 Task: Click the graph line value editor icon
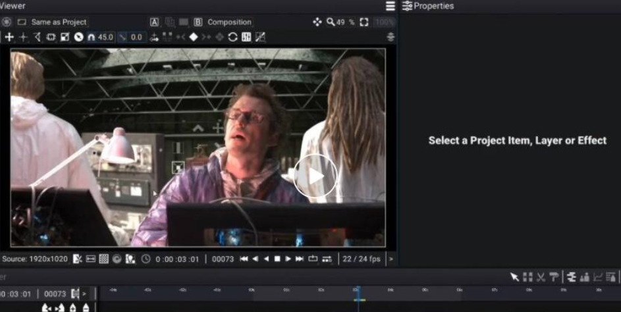(x=598, y=277)
